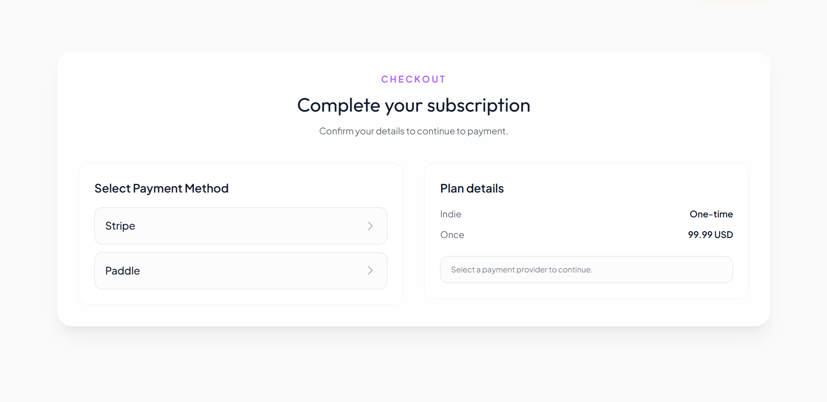Click the confirmation subtitle text
This screenshot has width=827, height=402.
click(x=413, y=131)
